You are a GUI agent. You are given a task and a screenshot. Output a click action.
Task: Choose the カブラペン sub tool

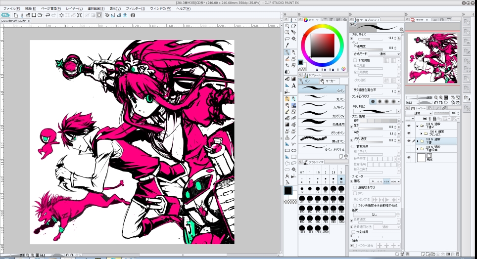(322, 106)
